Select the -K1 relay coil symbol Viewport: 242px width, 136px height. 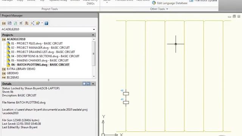(126, 102)
